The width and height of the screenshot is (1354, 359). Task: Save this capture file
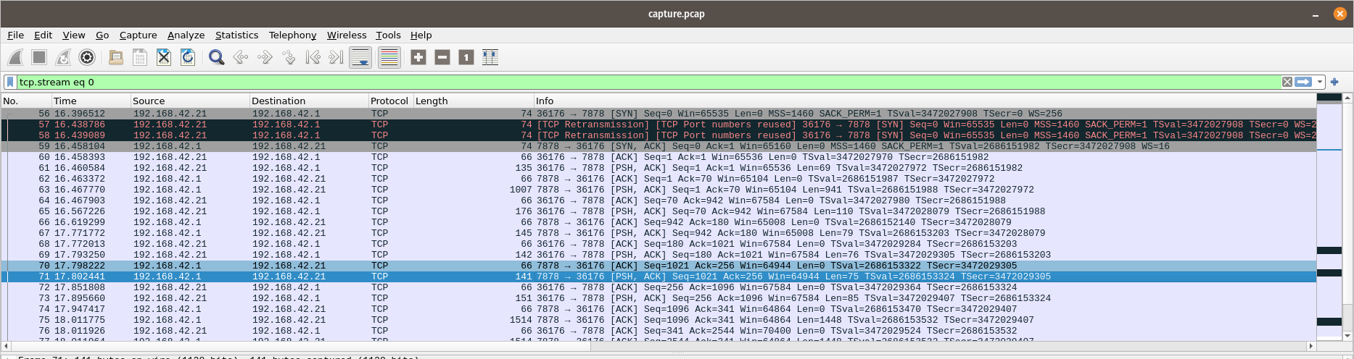[140, 57]
